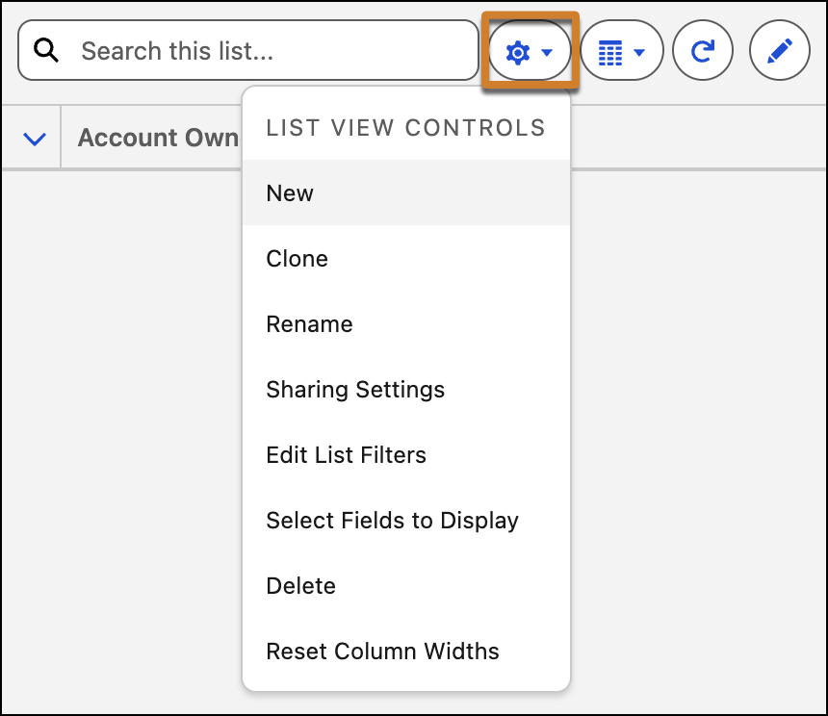
Task: Click the pencil icon to edit the list inline
Action: [779, 52]
